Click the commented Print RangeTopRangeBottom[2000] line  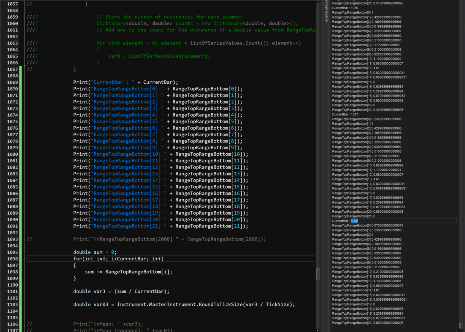click(169, 239)
